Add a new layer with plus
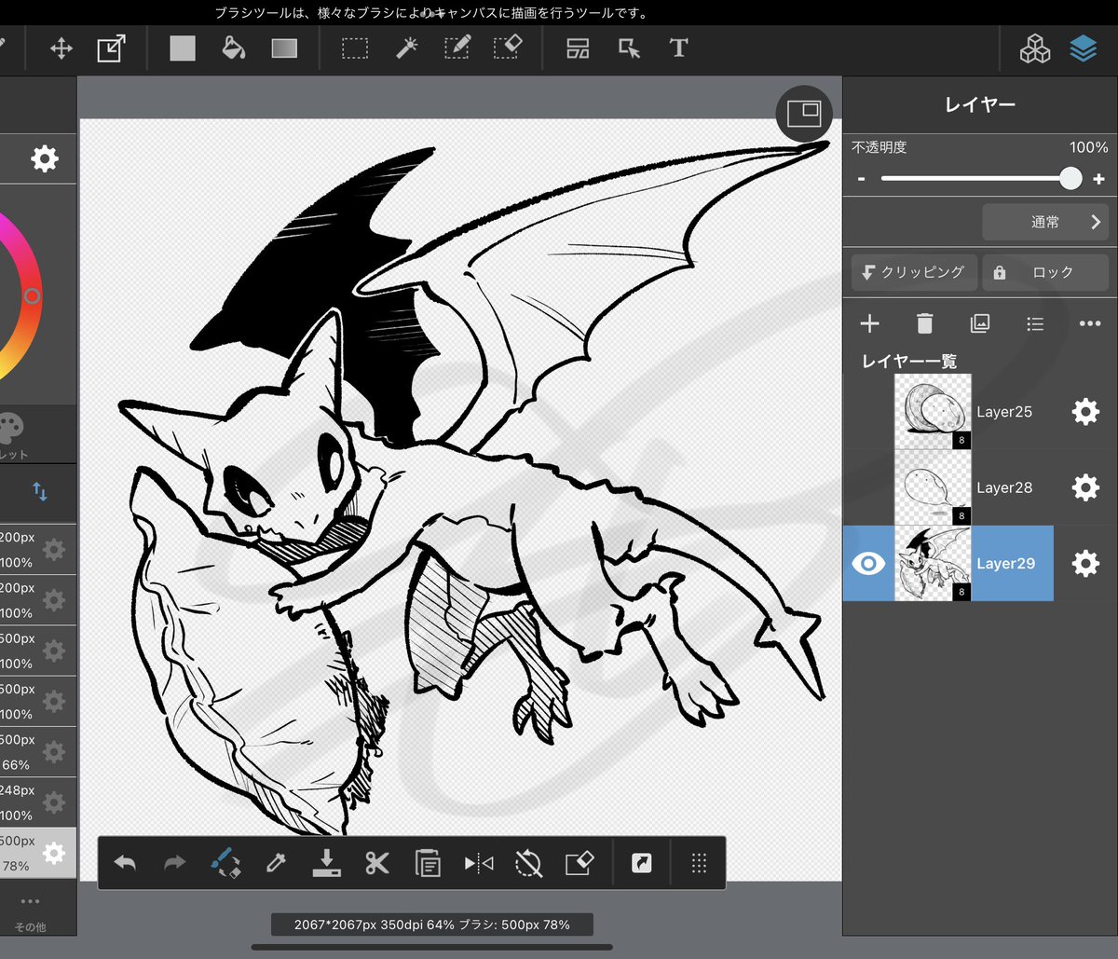This screenshot has width=1118, height=959. coord(869,323)
